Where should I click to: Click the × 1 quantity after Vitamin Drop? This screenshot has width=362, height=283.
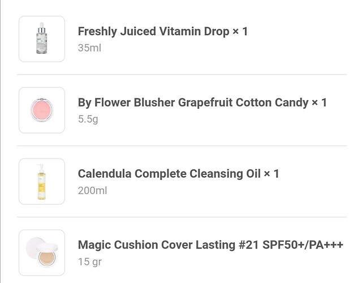click(240, 32)
